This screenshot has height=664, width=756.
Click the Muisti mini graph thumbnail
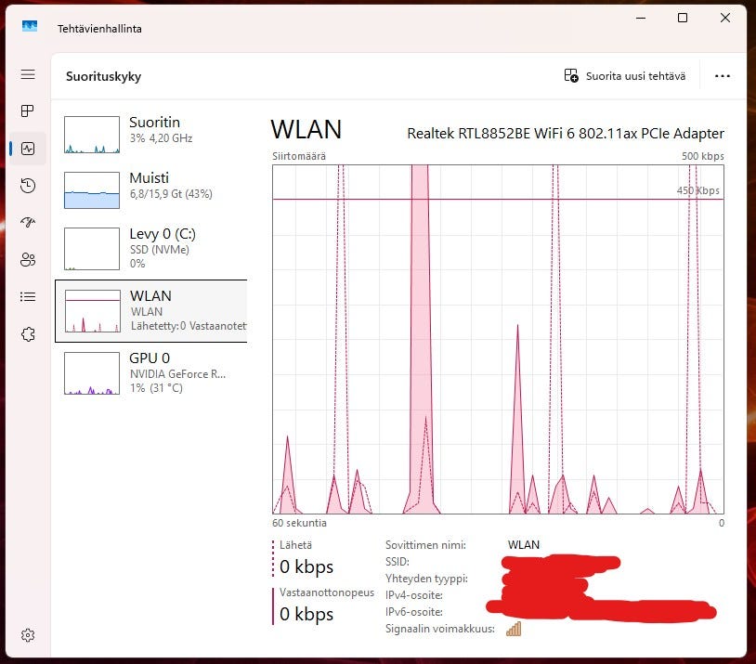click(x=92, y=190)
